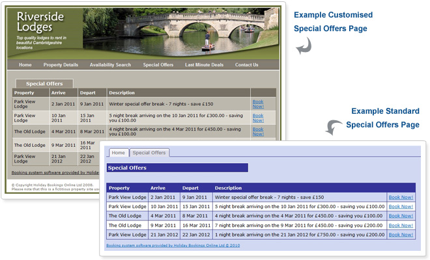
Task: Select Special Offers in Riverside navigation bar
Action: (x=158, y=65)
